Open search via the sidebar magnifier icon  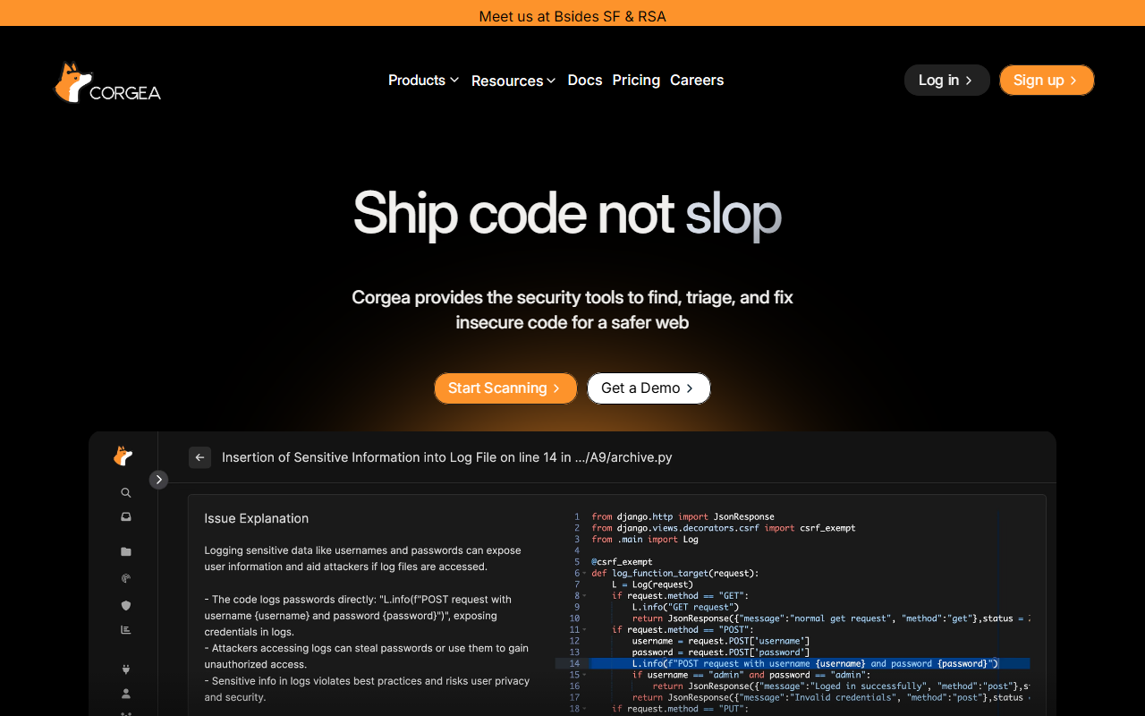point(126,492)
